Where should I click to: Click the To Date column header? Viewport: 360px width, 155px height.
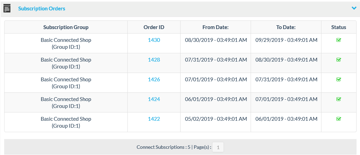click(x=286, y=27)
